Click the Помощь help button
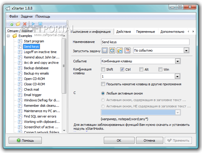 tap(25, 140)
